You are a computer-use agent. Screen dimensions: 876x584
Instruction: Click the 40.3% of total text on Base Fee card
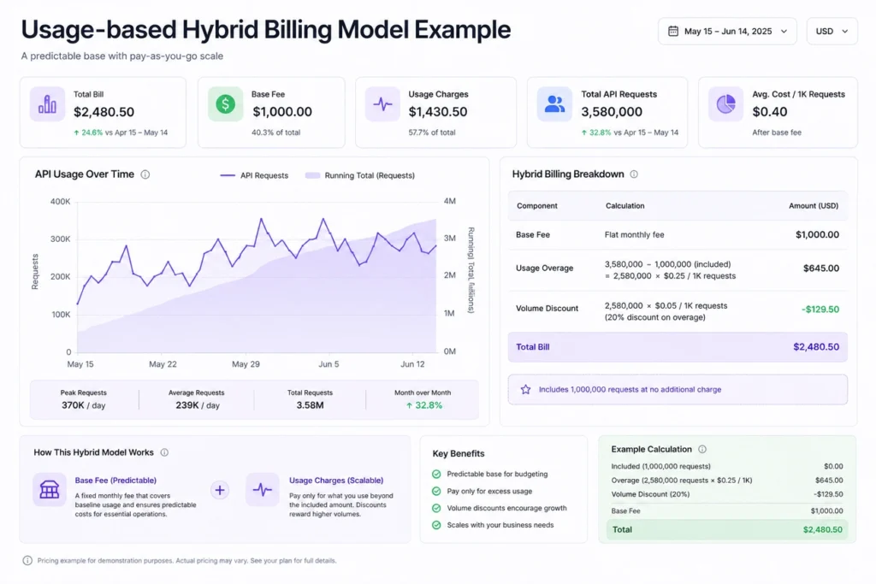pyautogui.click(x=276, y=133)
